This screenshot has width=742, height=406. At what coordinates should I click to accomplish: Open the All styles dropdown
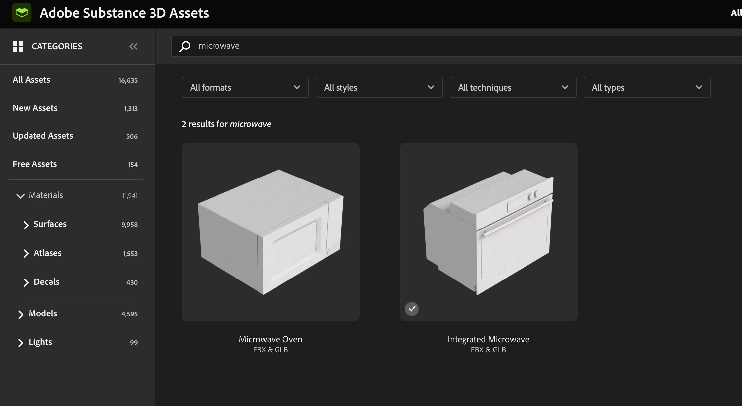(379, 87)
